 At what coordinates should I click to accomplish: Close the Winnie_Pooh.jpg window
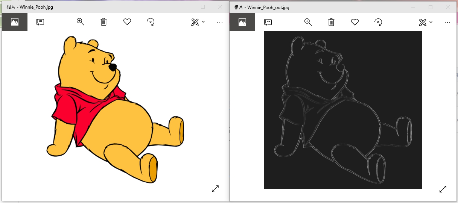(x=220, y=7)
